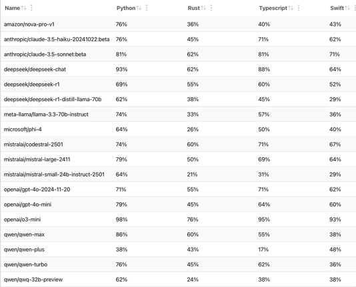
Task: Open Python column three-dot menu
Action: pyautogui.click(x=147, y=8)
